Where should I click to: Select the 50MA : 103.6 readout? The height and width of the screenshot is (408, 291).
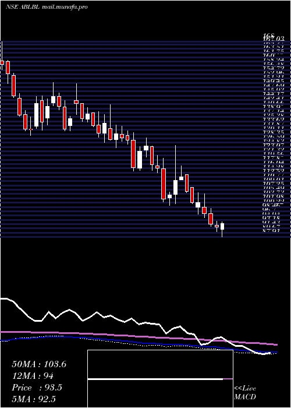tap(39, 364)
